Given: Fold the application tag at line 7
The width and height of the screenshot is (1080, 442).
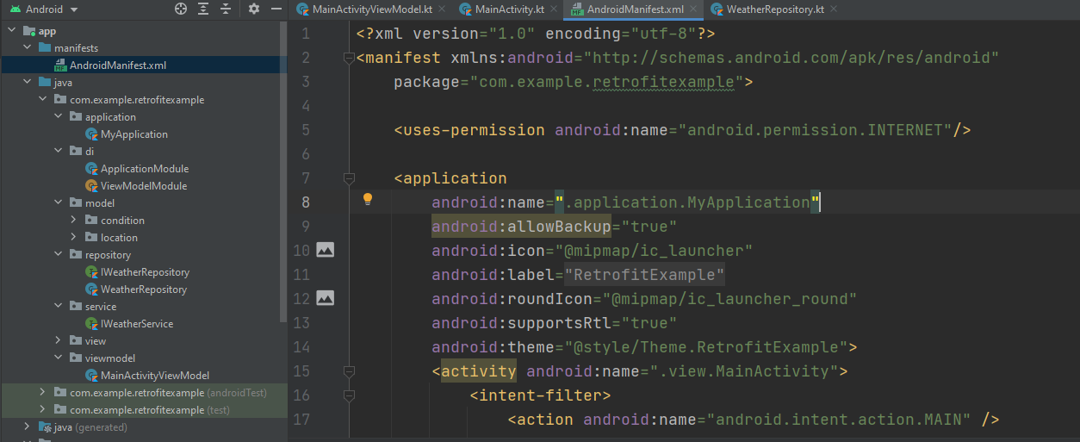Looking at the screenshot, I should pos(349,178).
